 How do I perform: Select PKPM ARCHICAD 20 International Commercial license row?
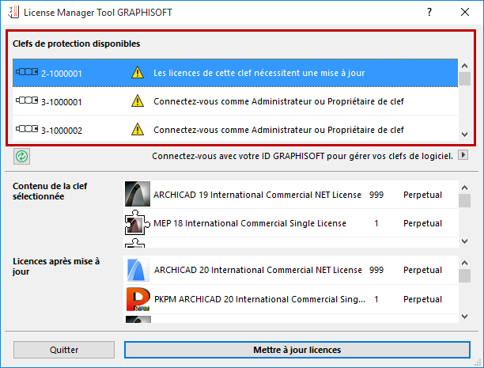[291, 299]
